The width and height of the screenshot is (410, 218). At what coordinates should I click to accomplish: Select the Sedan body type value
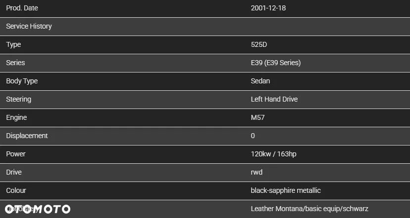pyautogui.click(x=260, y=81)
